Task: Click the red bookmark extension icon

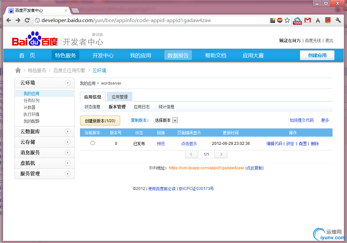Action: (328, 20)
